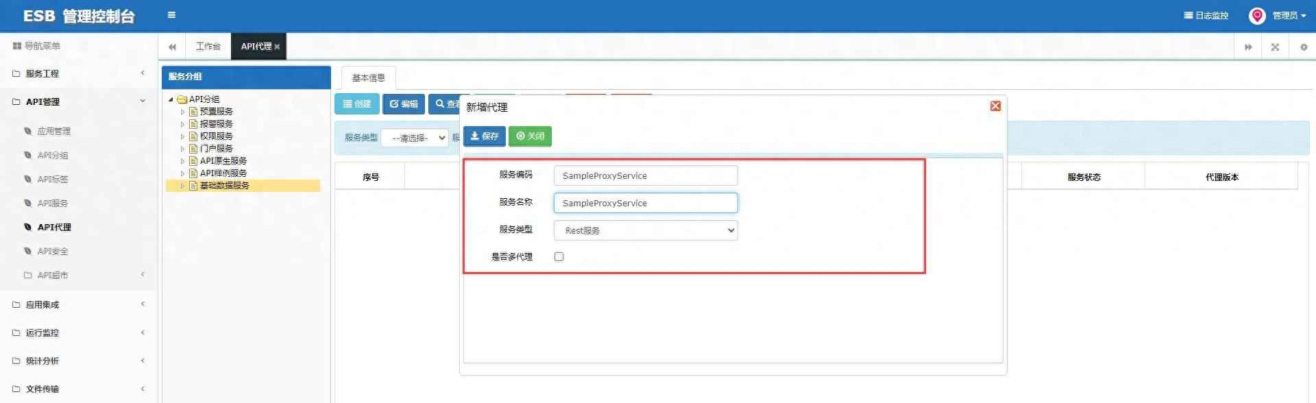
Task: Open 日志监控 log monitoring
Action: point(1206,15)
